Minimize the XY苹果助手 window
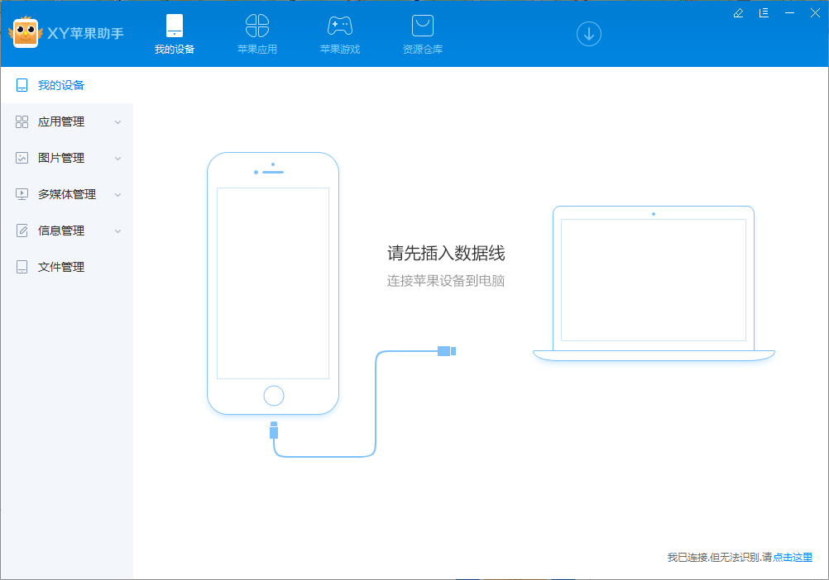The image size is (829, 580). 789,13
